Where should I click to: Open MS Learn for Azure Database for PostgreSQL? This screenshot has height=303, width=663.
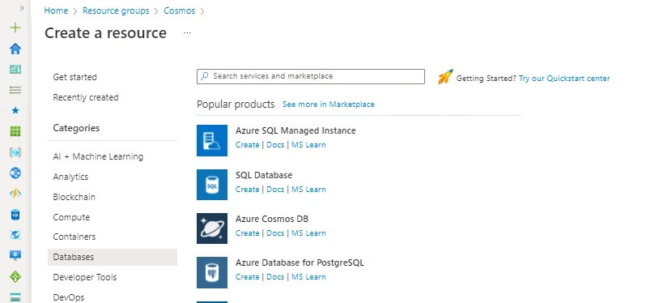point(308,277)
